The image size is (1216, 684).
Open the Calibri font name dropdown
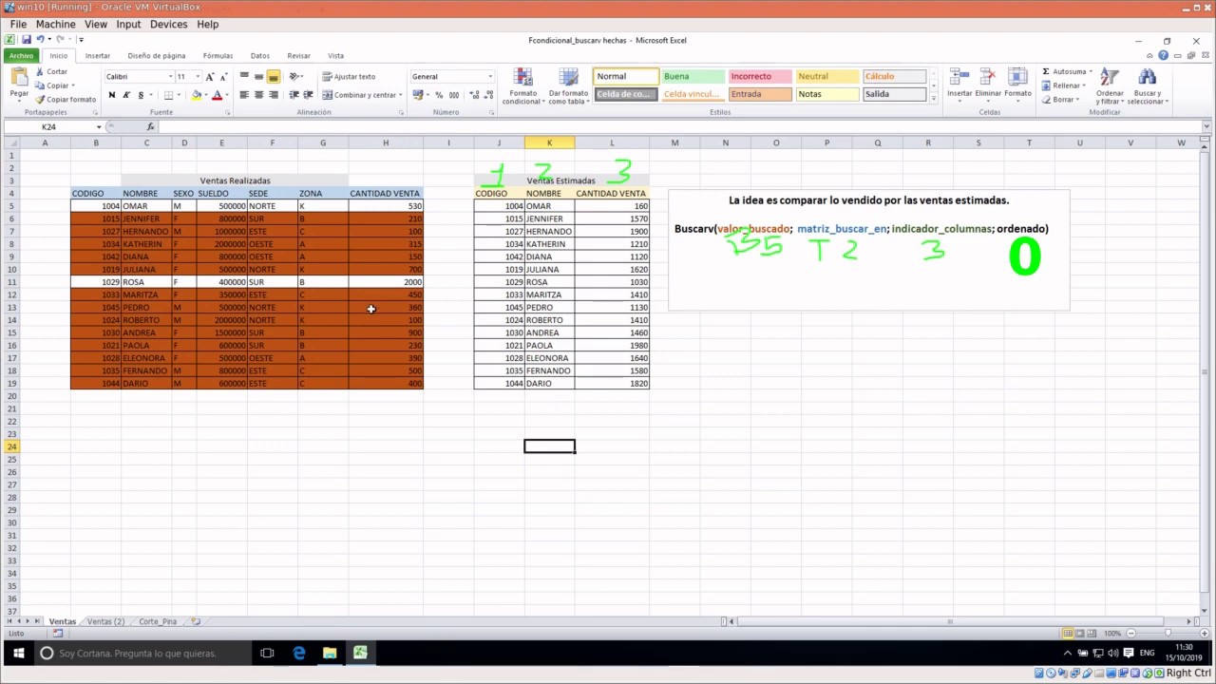tap(171, 77)
